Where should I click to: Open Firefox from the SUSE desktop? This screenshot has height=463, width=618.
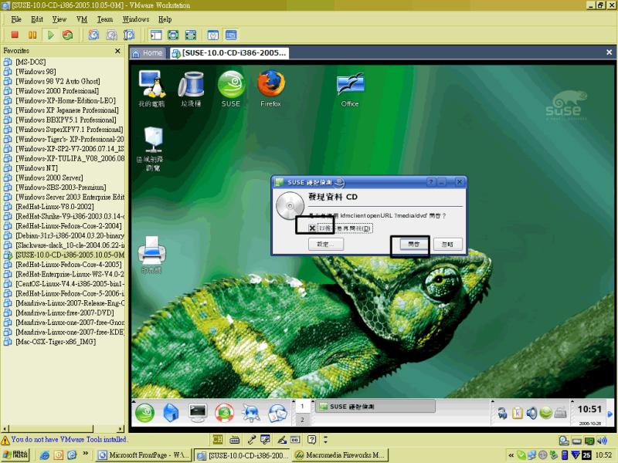270,86
